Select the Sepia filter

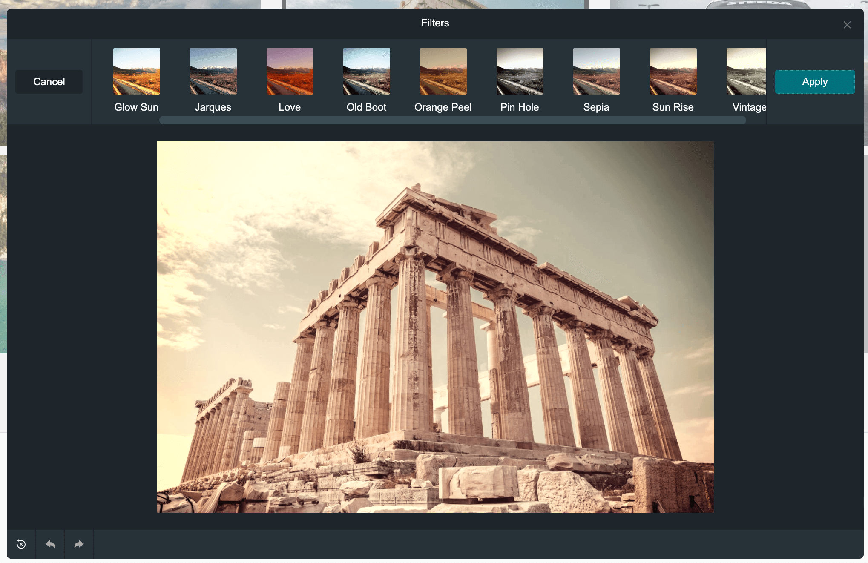596,71
